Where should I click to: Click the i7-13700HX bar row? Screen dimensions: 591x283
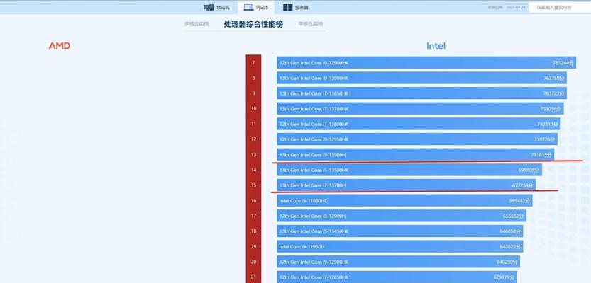point(420,109)
